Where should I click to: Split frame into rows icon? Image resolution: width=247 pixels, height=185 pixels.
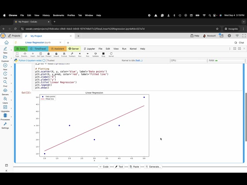click(x=235, y=49)
